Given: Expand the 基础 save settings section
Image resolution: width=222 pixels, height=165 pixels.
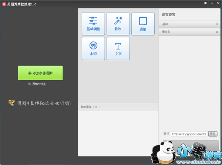Looking at the screenshot, I should tap(189, 24).
